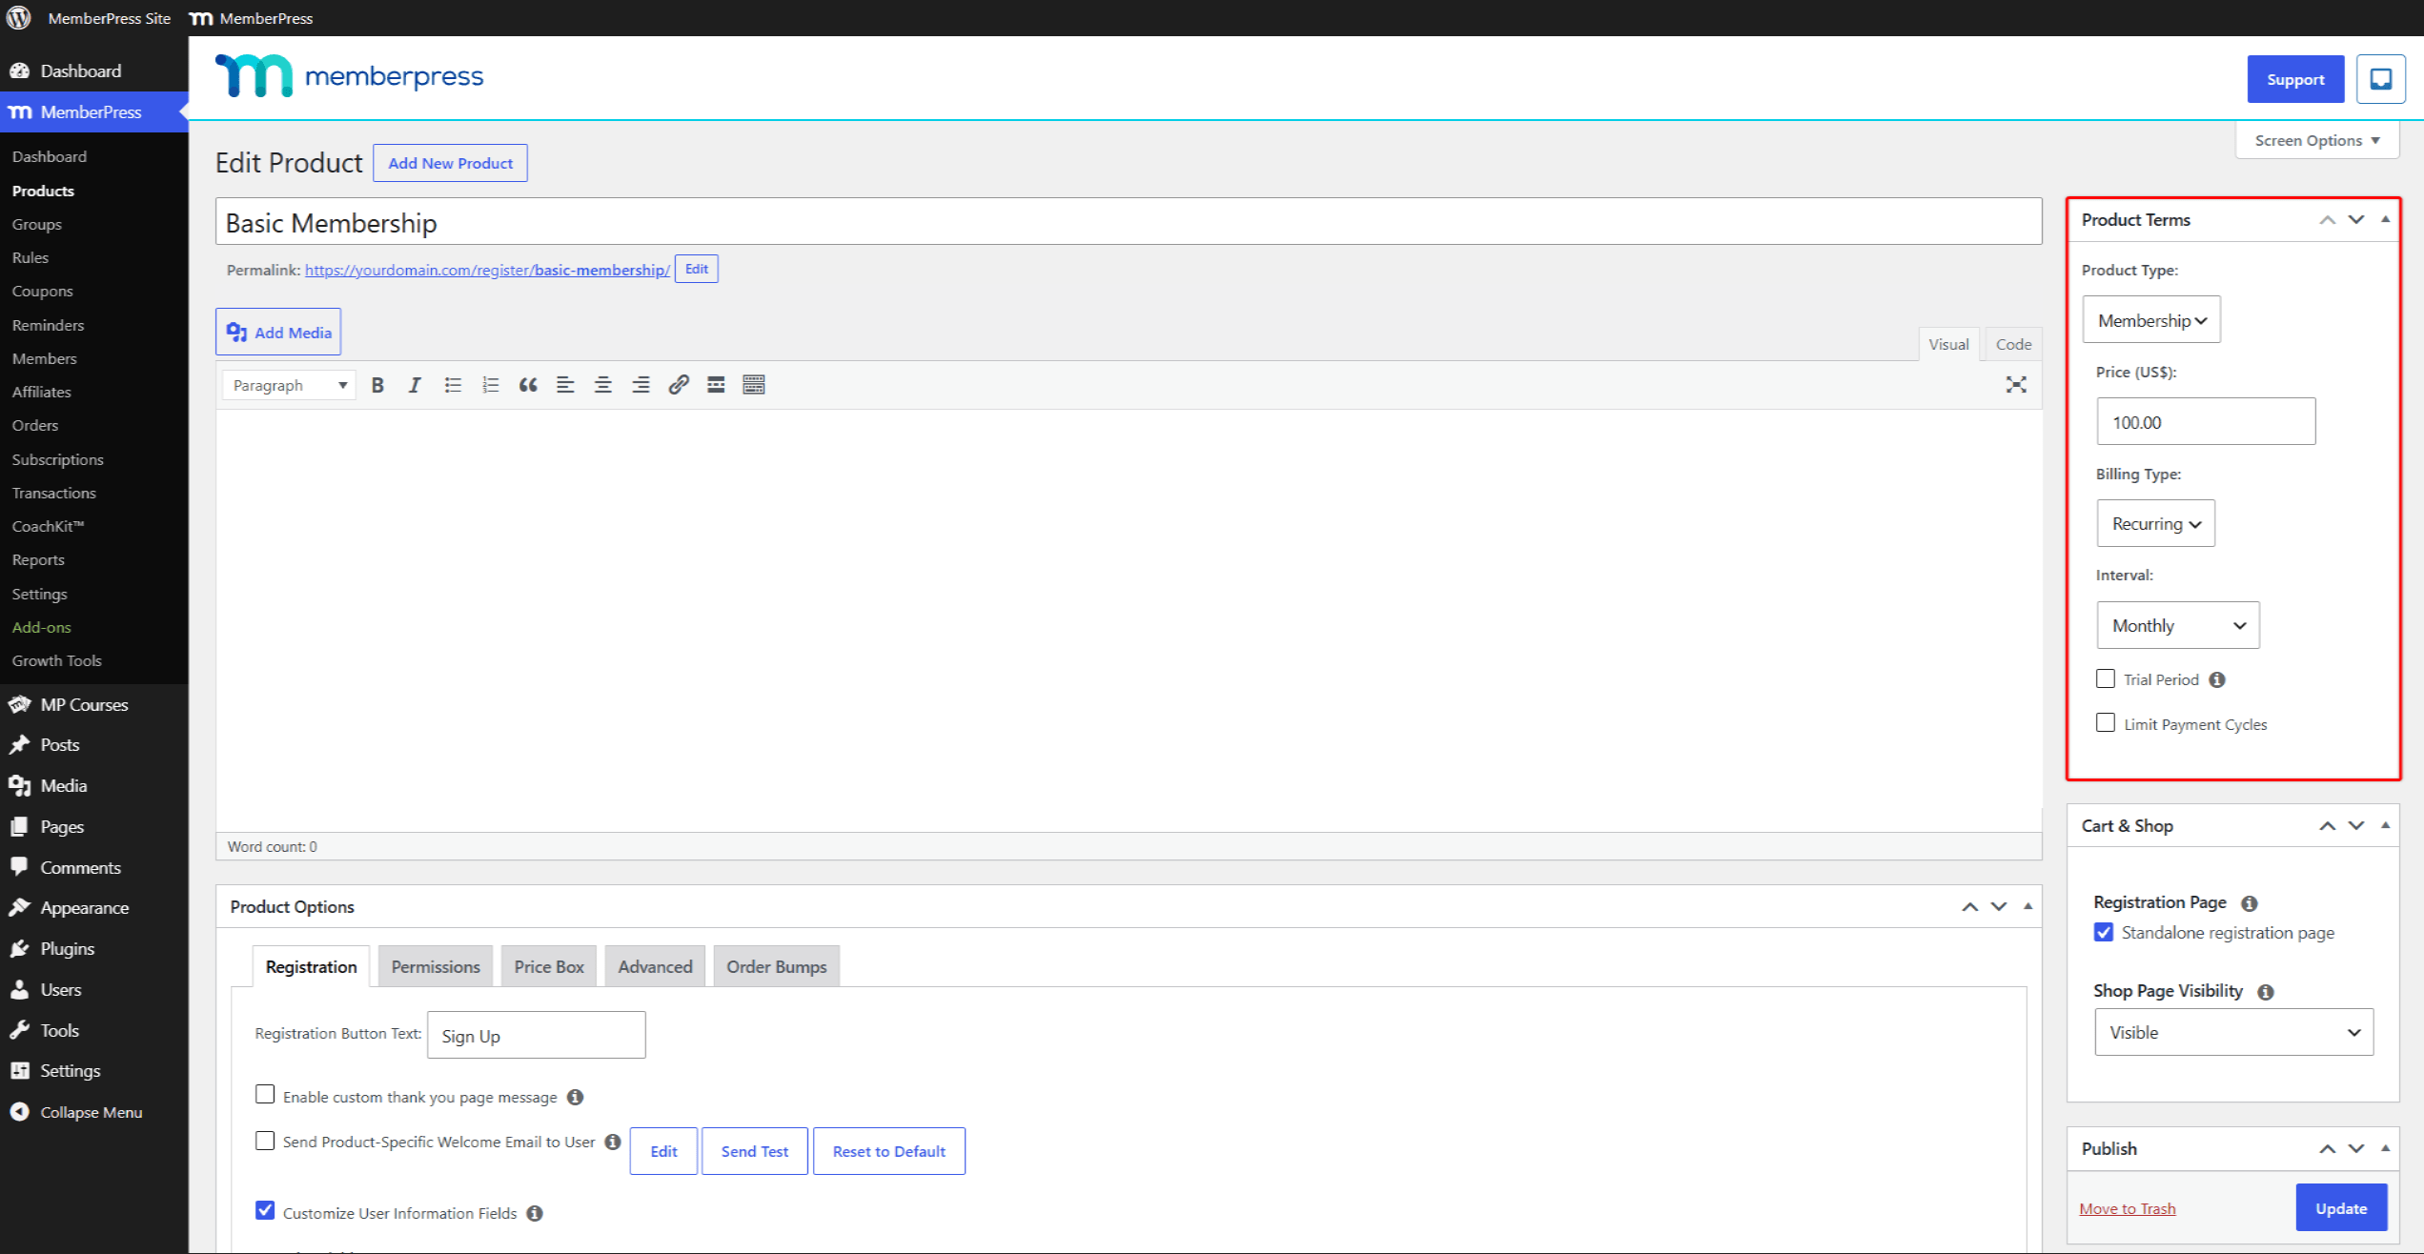Enable the Trial Period checkbox
2424x1254 pixels.
coord(2106,678)
